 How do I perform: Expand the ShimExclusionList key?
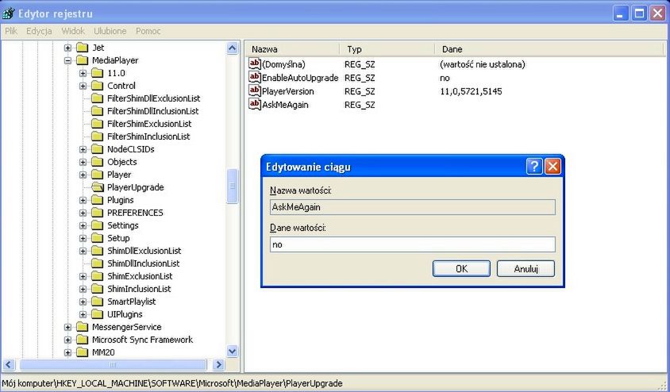coord(83,276)
